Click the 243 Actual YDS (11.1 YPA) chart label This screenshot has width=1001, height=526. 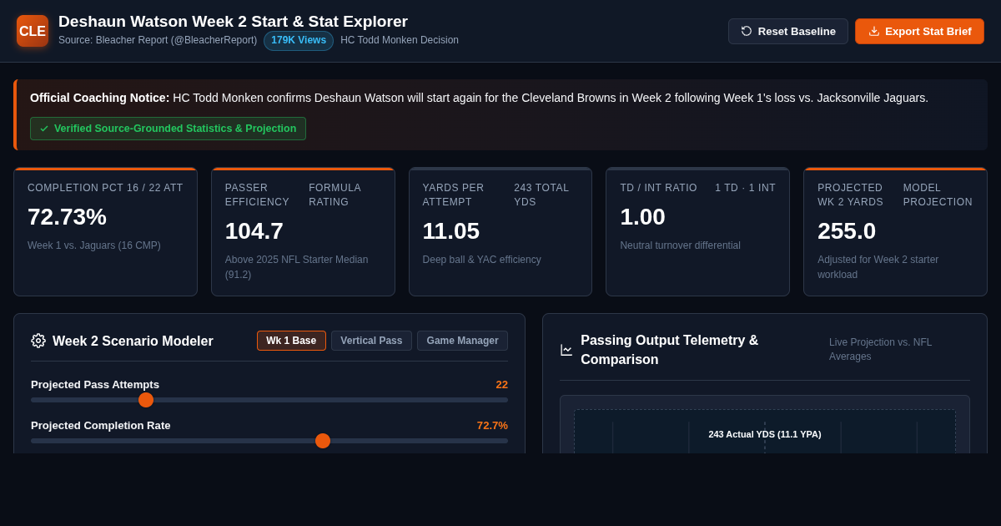click(x=765, y=434)
